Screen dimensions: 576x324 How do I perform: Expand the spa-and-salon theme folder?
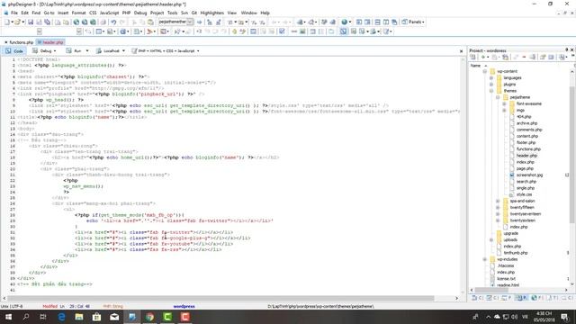click(x=498, y=201)
